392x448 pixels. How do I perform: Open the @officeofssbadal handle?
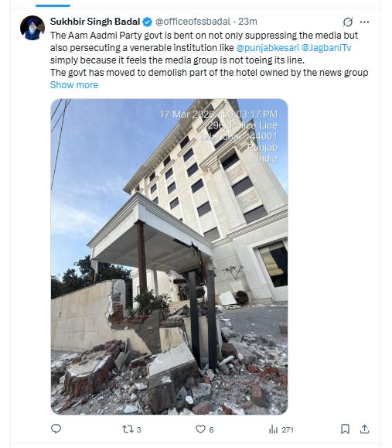pyautogui.click(x=193, y=22)
